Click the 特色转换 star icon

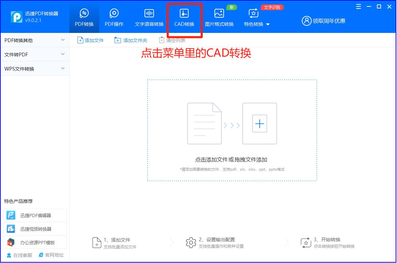click(x=253, y=14)
